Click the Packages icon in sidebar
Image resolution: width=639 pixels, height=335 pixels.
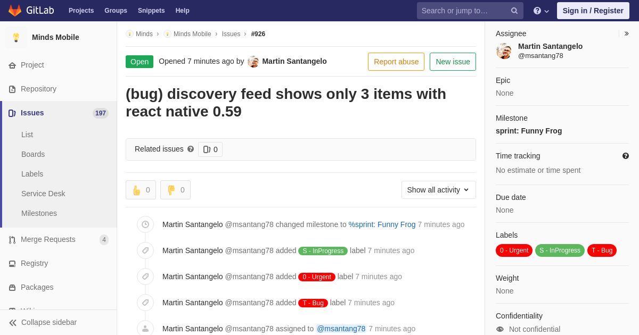pyautogui.click(x=12, y=288)
